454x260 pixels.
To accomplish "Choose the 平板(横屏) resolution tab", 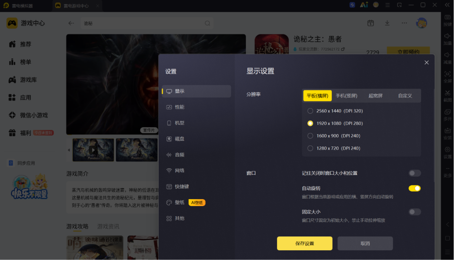I will (317, 96).
